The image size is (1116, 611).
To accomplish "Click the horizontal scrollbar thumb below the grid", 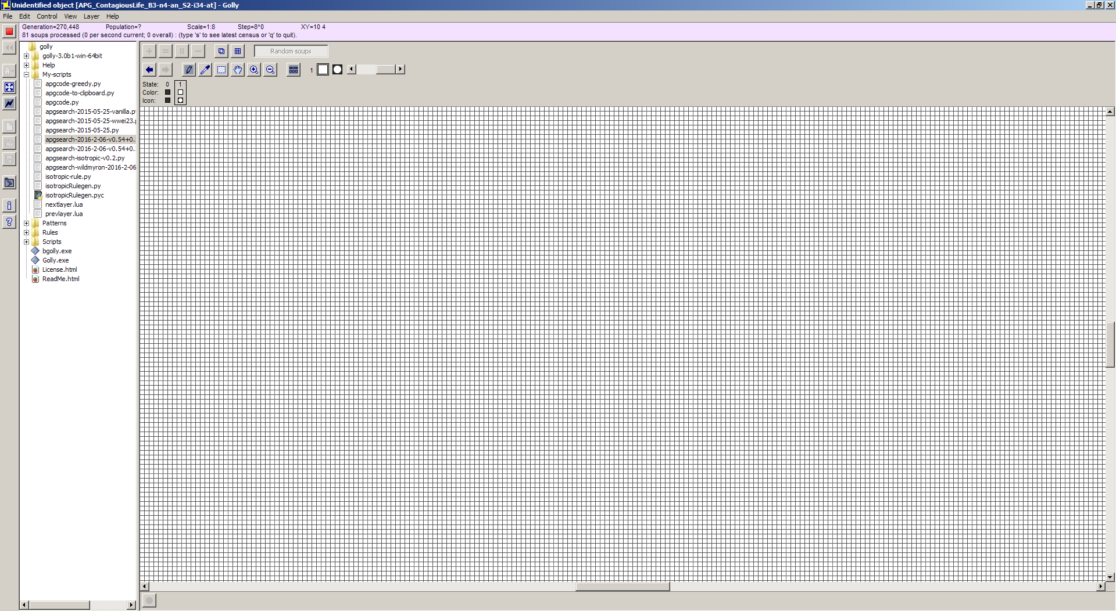I will (623, 587).
